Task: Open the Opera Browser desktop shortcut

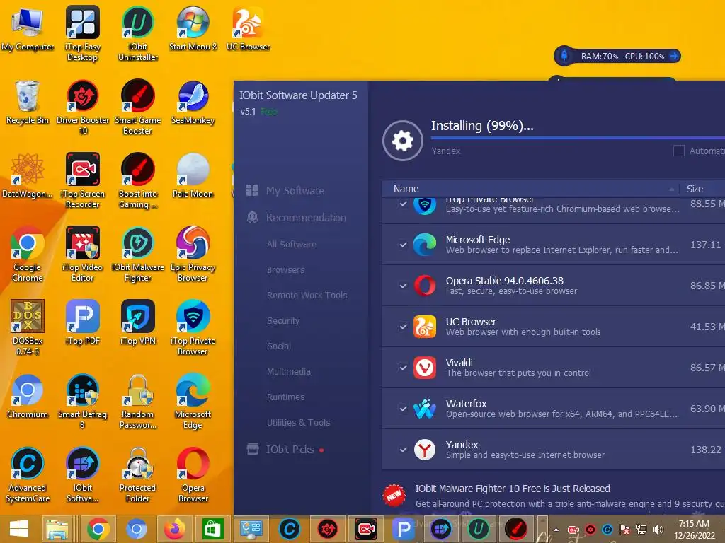Action: pos(193,474)
